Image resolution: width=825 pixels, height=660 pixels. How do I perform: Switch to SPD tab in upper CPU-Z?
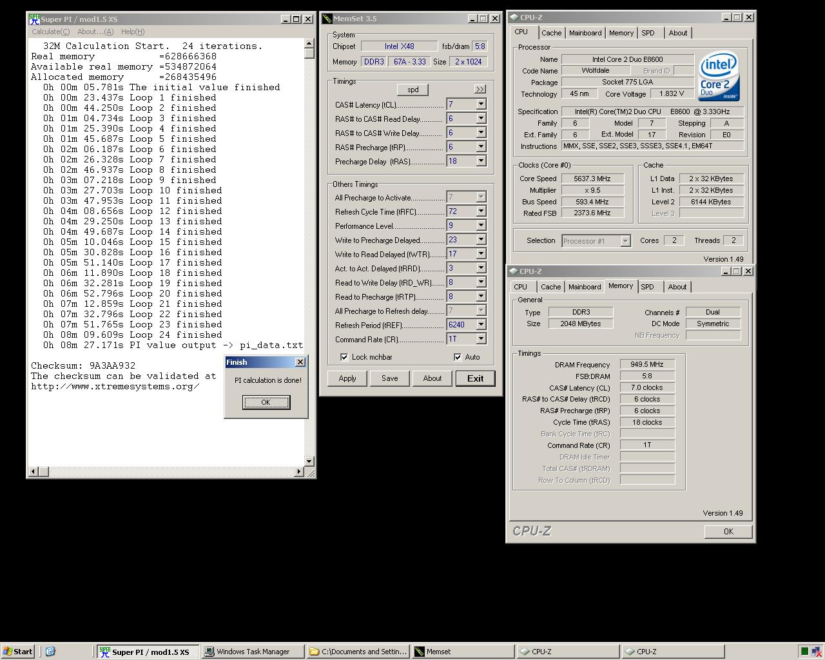pos(648,33)
